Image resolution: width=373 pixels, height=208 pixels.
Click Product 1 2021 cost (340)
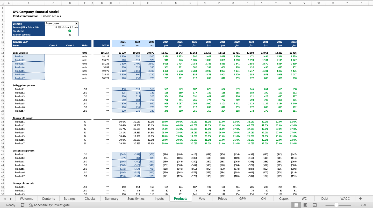(119, 154)
